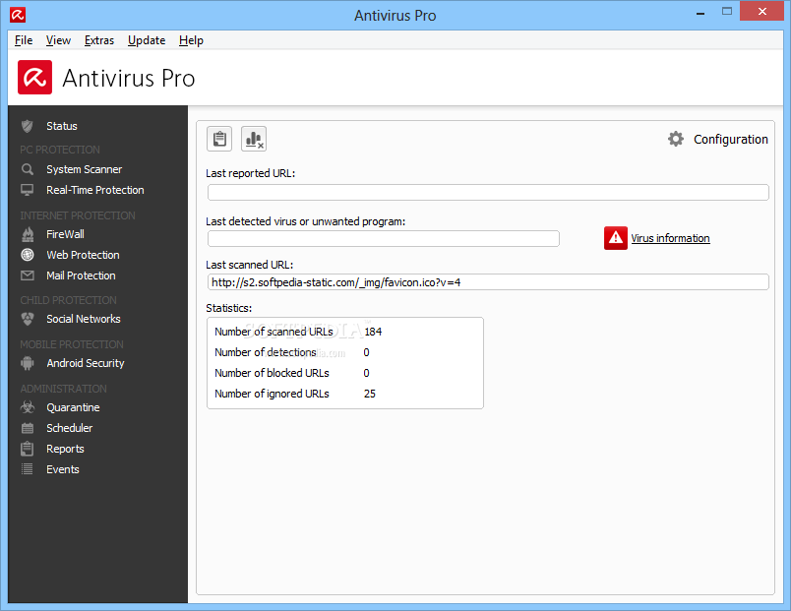Open the Help menu
This screenshot has height=611, width=791.
click(x=191, y=40)
